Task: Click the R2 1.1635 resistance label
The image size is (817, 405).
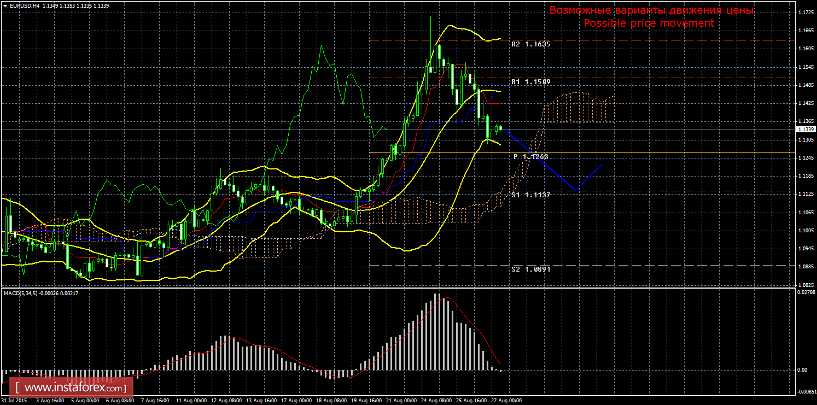Action: click(530, 44)
